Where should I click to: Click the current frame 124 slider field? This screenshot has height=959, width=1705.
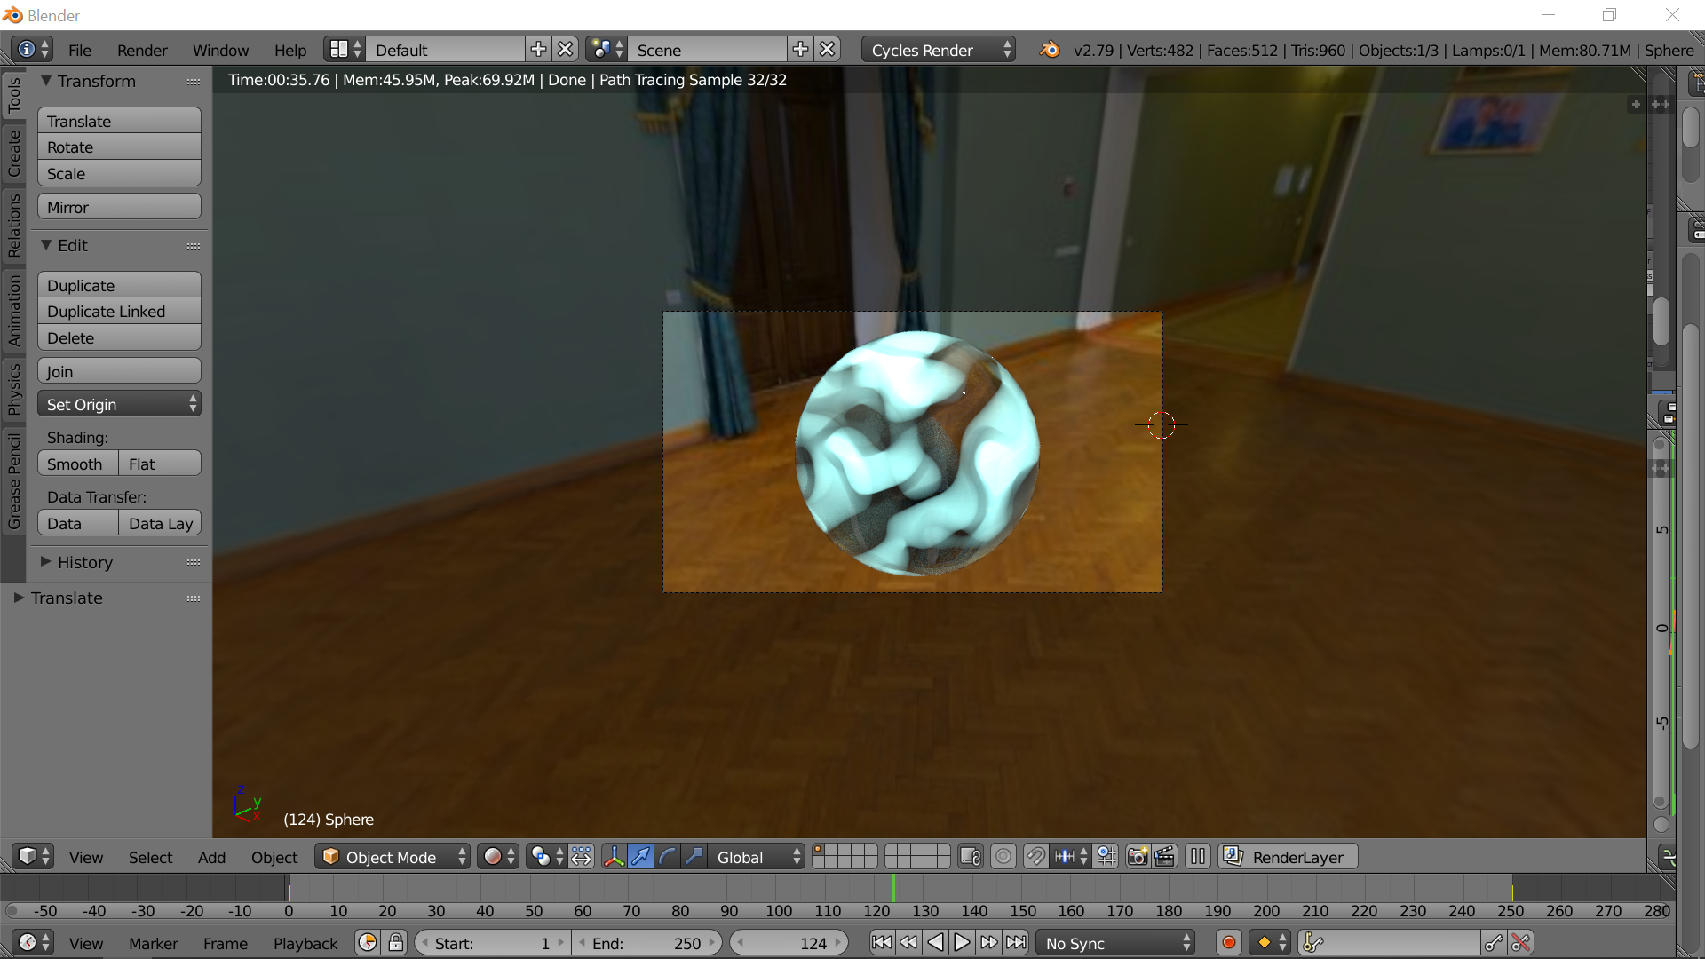pyautogui.click(x=789, y=943)
